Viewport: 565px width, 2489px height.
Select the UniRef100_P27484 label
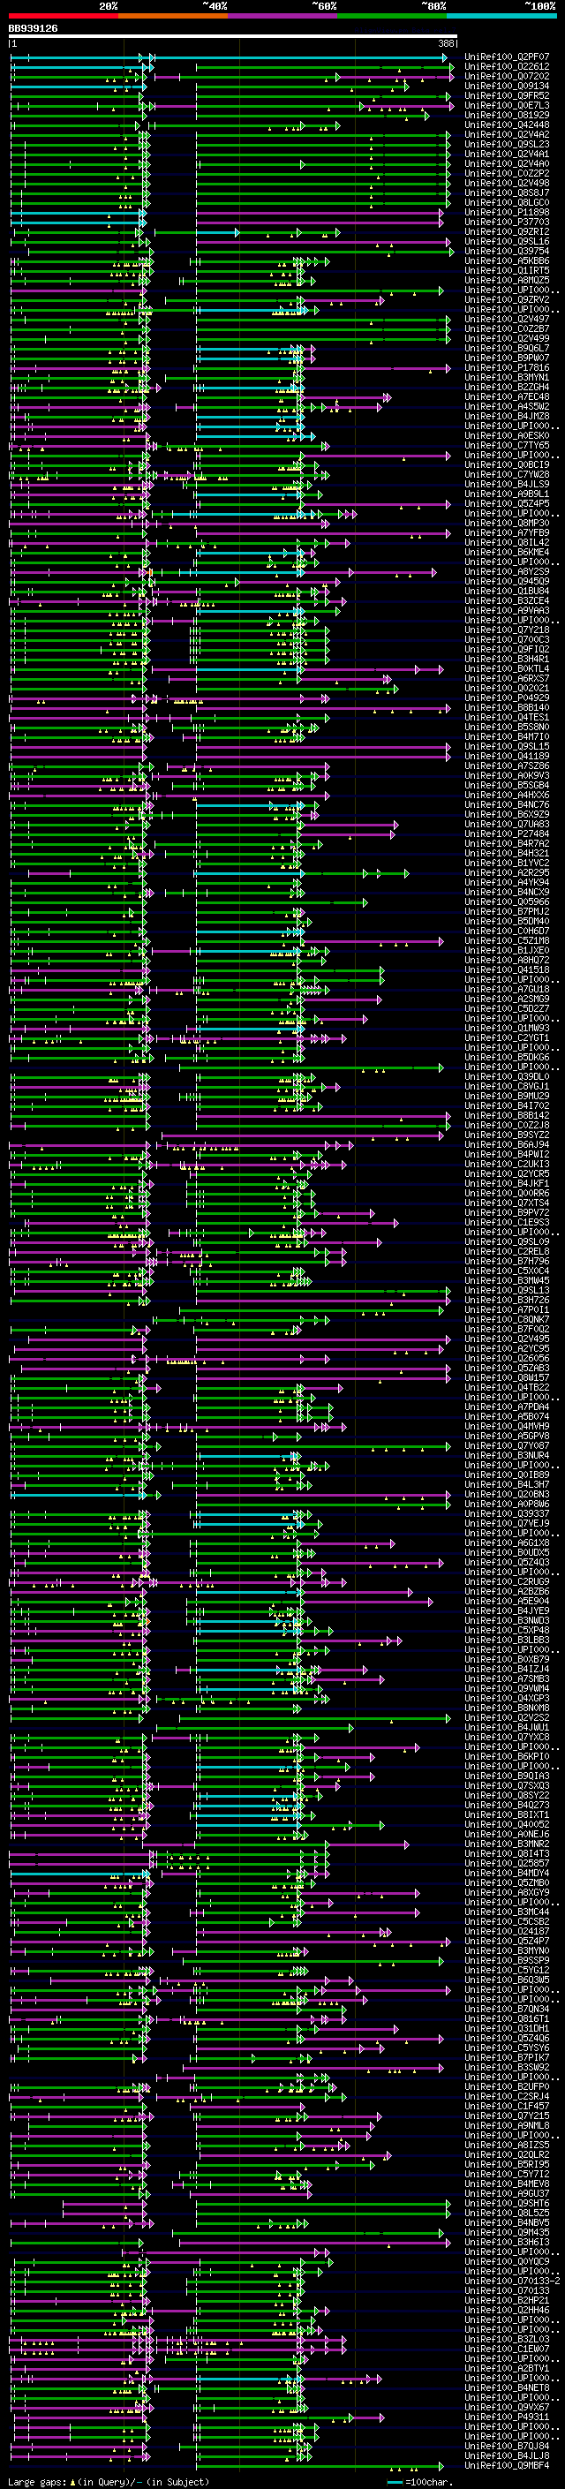(x=507, y=833)
